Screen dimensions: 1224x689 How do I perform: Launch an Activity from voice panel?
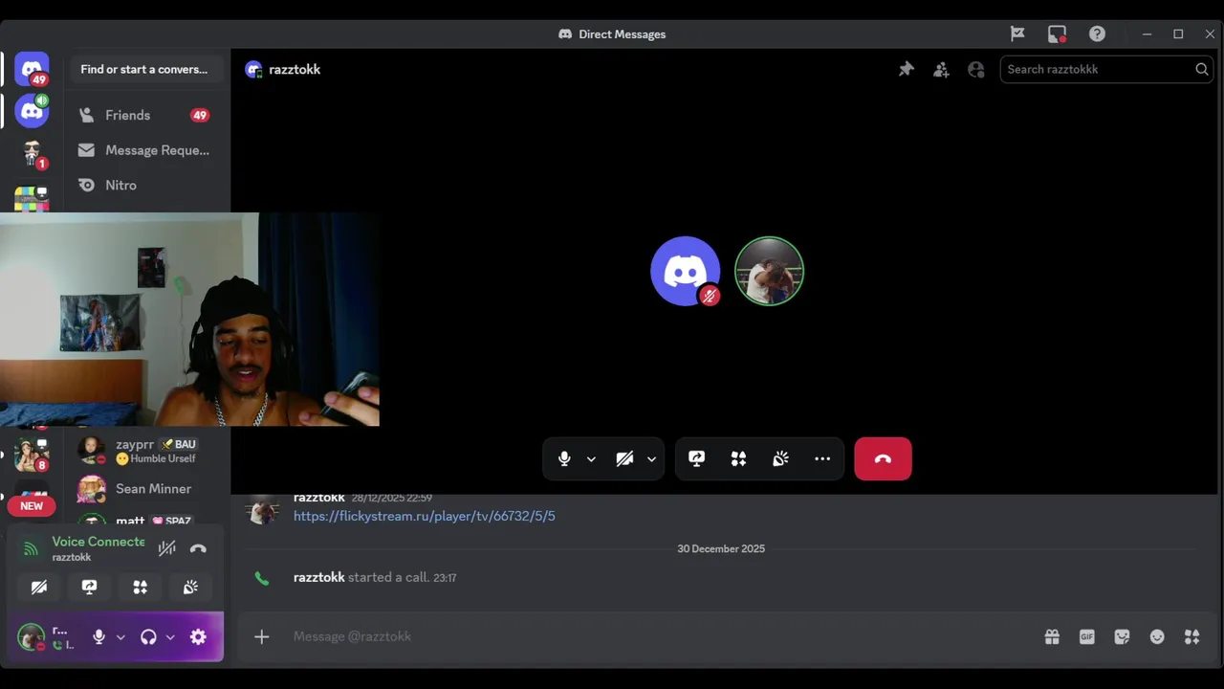click(140, 587)
